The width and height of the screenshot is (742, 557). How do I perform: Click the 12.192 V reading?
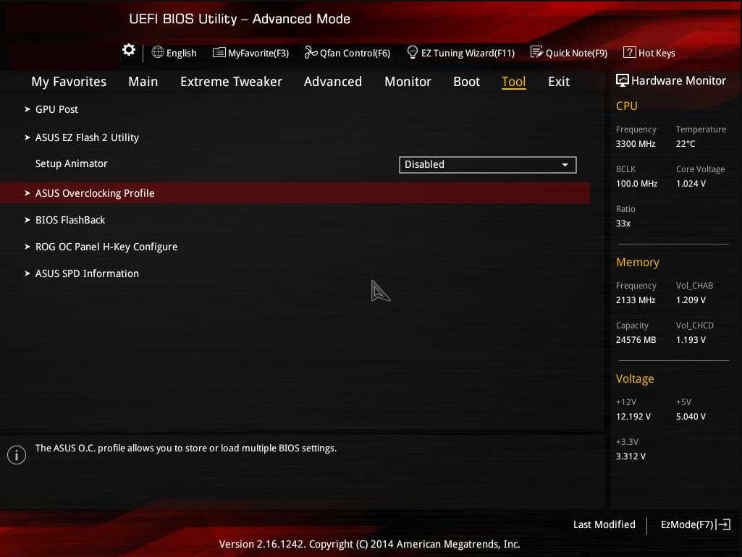pyautogui.click(x=633, y=416)
